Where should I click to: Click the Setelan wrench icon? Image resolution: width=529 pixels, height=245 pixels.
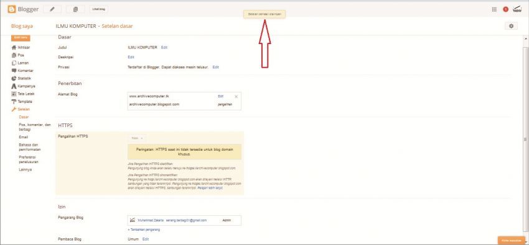14,109
